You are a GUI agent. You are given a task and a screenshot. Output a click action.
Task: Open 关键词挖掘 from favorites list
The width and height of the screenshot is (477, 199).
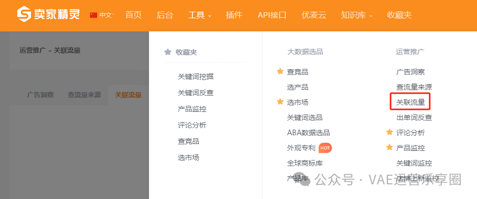196,76
